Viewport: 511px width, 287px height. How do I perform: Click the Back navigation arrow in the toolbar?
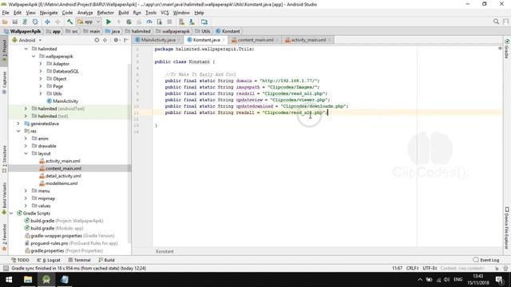point(47,22)
